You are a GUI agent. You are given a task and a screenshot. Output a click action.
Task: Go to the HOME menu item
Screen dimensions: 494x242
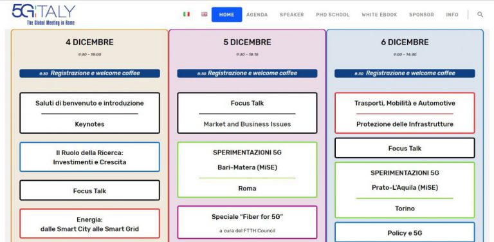click(227, 15)
